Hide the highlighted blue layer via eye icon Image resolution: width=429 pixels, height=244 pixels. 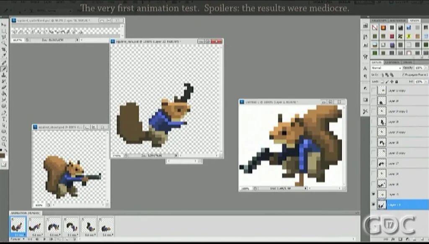pyautogui.click(x=373, y=205)
